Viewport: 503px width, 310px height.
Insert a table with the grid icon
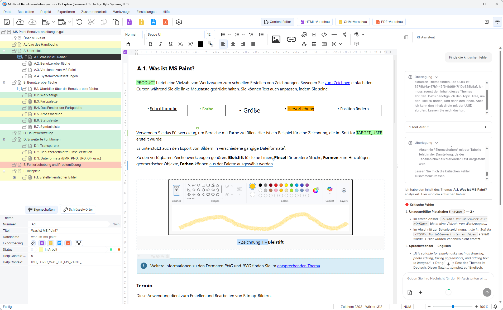point(314,44)
